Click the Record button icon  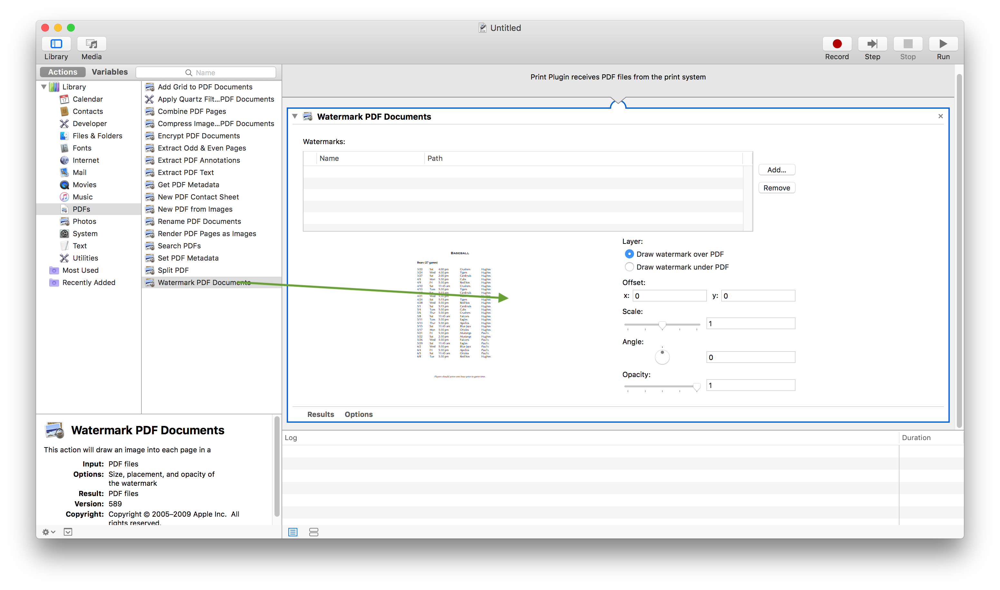[x=837, y=44]
